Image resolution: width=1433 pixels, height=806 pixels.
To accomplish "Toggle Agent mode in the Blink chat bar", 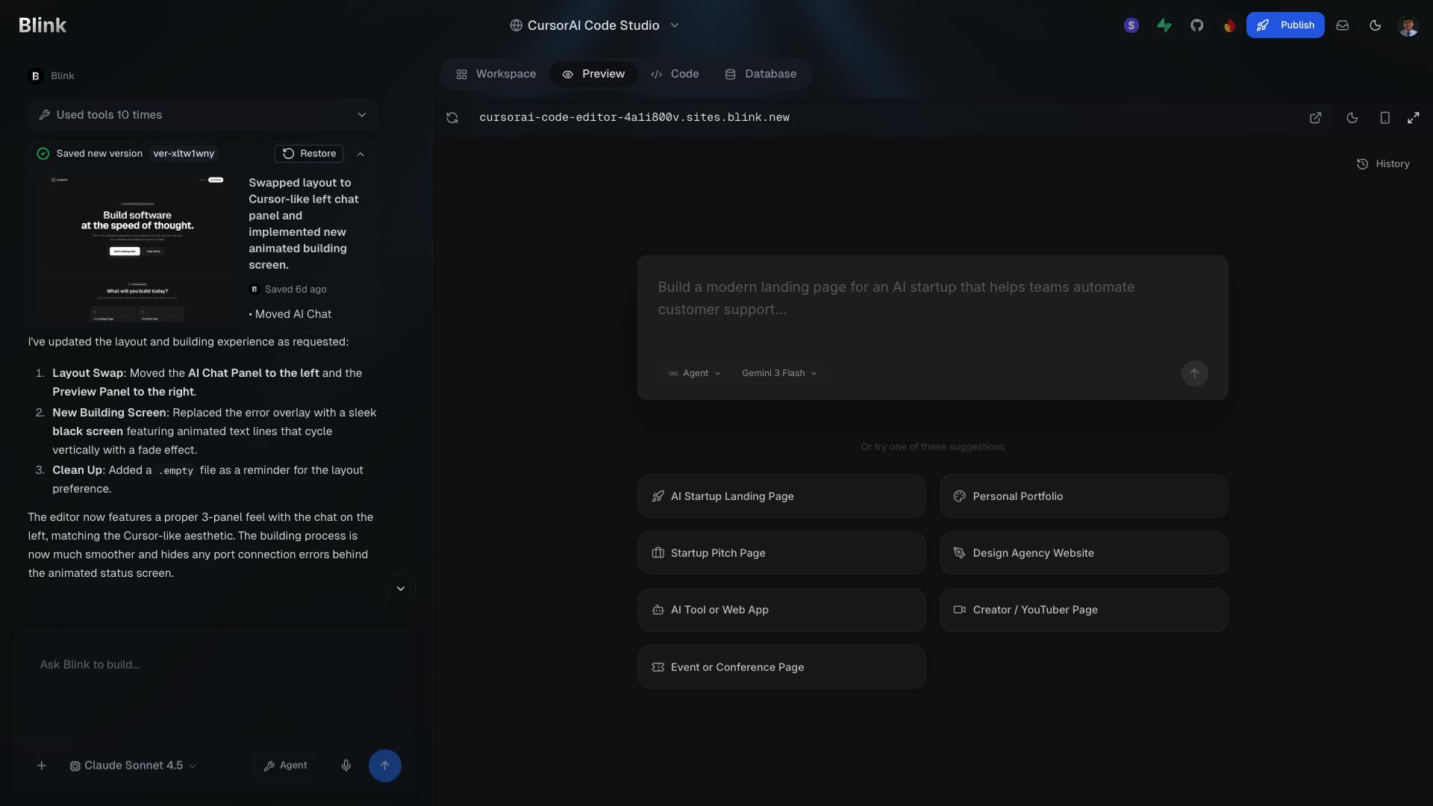I will [x=286, y=766].
